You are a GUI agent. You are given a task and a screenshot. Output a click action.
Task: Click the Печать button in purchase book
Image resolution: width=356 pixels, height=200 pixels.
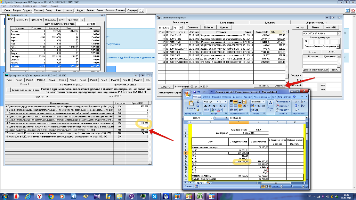click(315, 27)
